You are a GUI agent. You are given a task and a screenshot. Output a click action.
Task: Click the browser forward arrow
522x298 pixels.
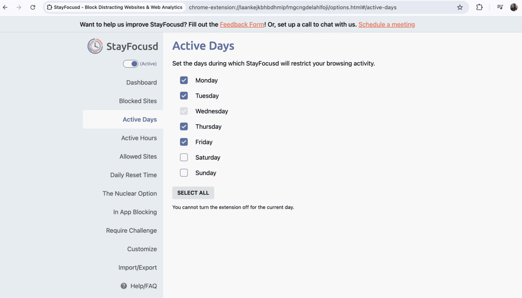pos(19,7)
